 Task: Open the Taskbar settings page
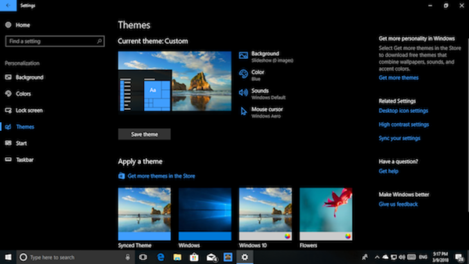coord(25,160)
